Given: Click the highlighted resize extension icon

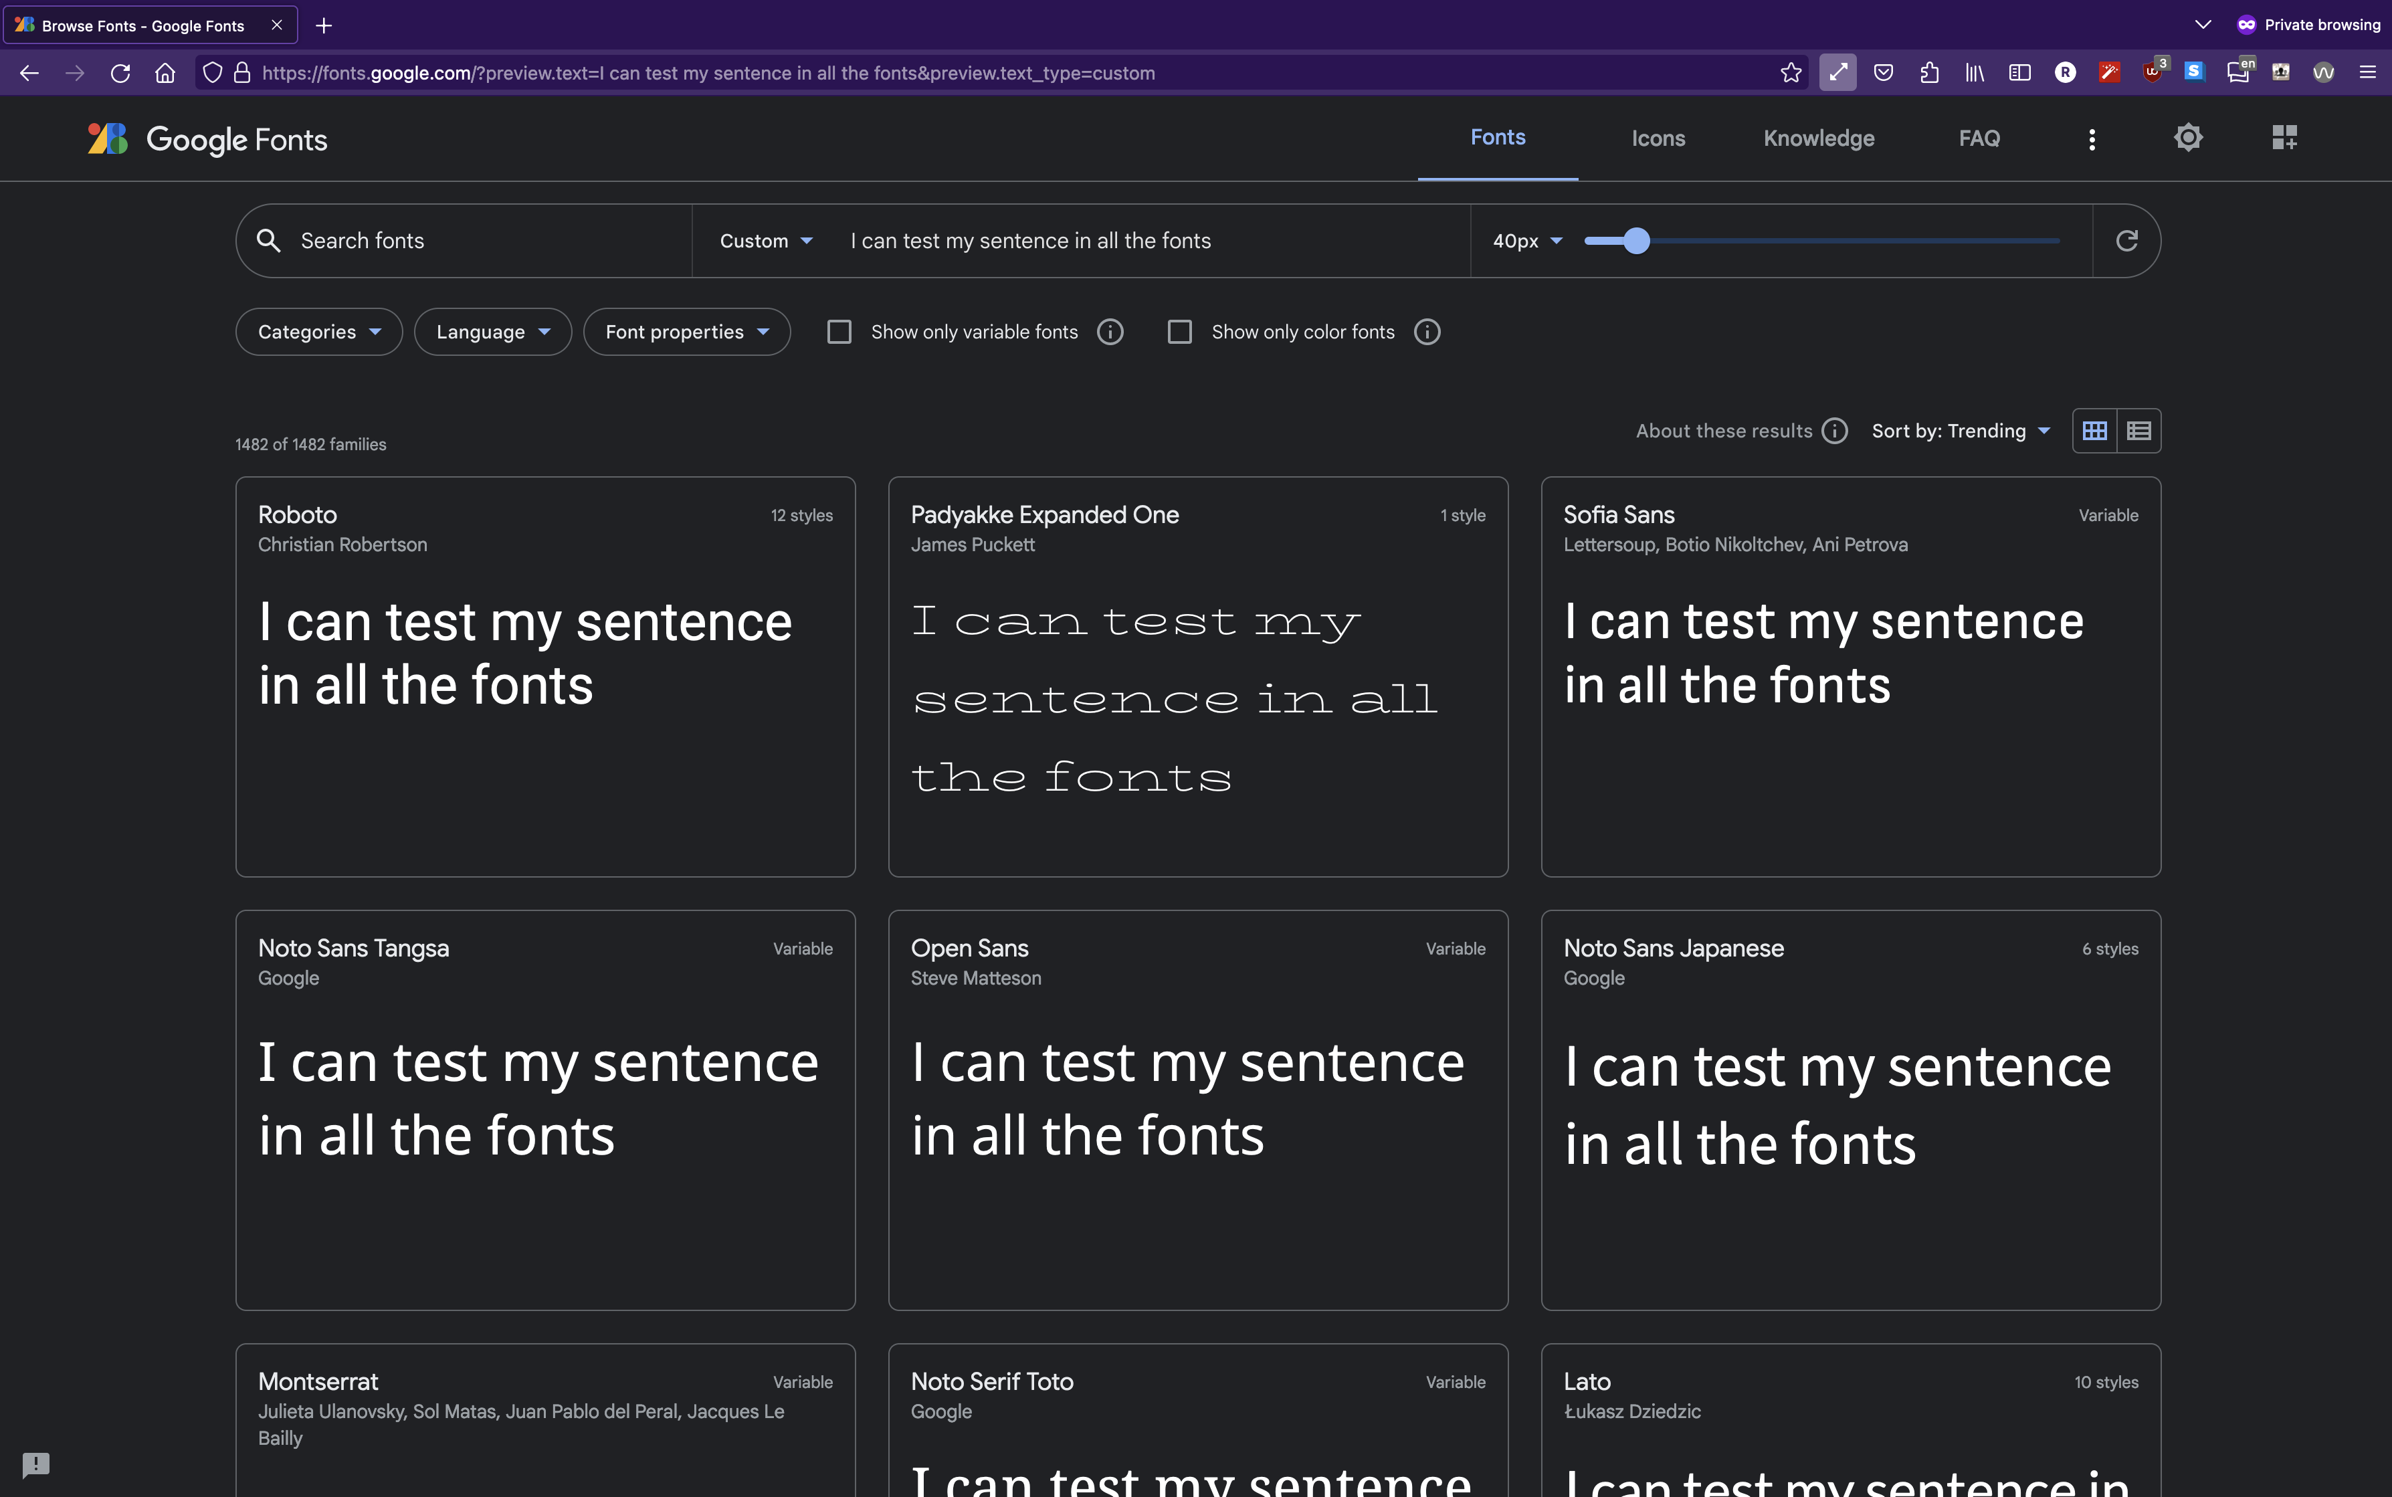Looking at the screenshot, I should (1837, 72).
